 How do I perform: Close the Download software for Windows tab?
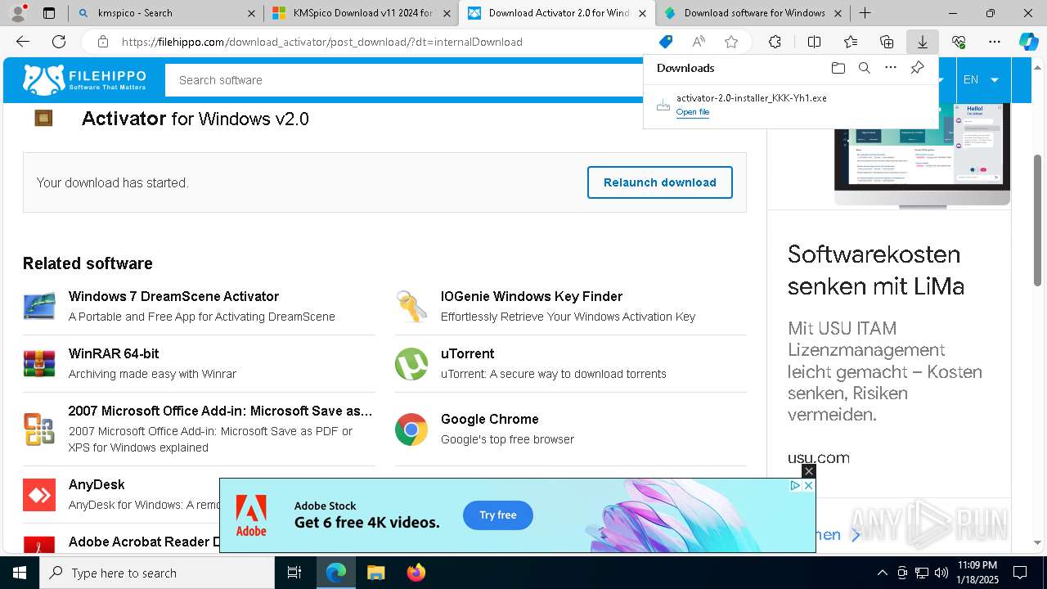click(838, 13)
